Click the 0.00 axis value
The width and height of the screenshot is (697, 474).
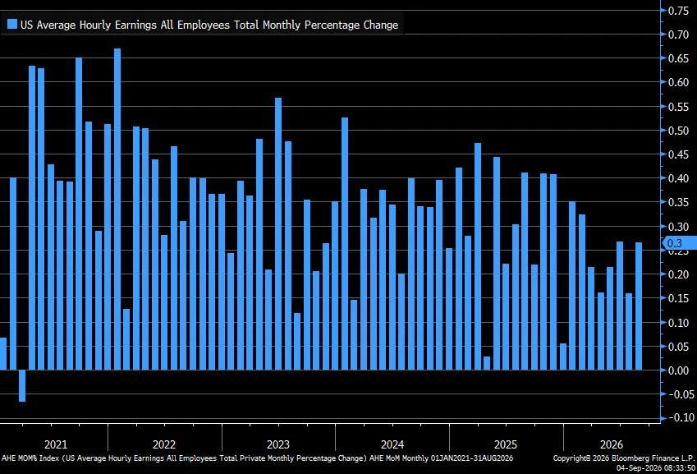pyautogui.click(x=678, y=370)
